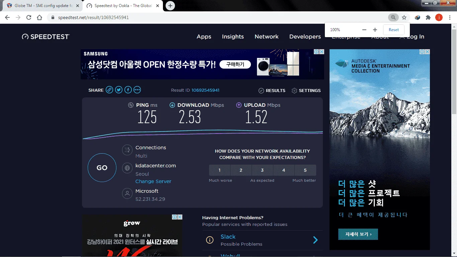Click the download value 2.53
The image size is (457, 257).
190,117
